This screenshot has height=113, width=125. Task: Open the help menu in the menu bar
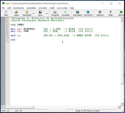pyautogui.click(x=72, y=8)
